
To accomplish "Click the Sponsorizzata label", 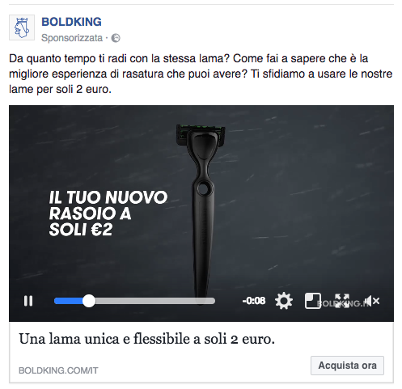I will coord(72,38).
